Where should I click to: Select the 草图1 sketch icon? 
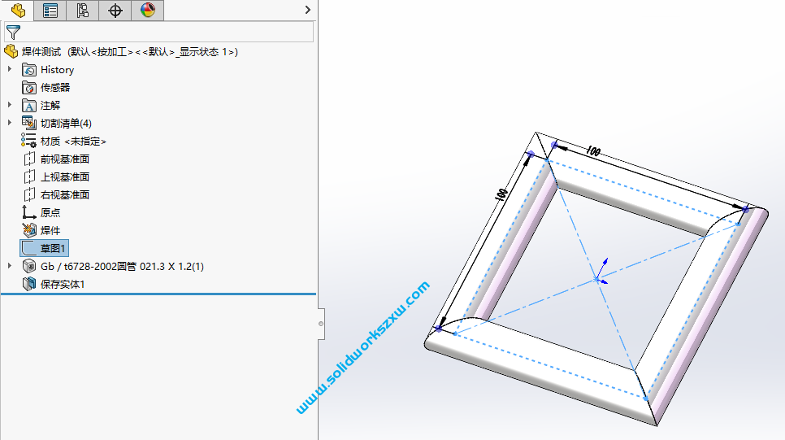tap(29, 248)
